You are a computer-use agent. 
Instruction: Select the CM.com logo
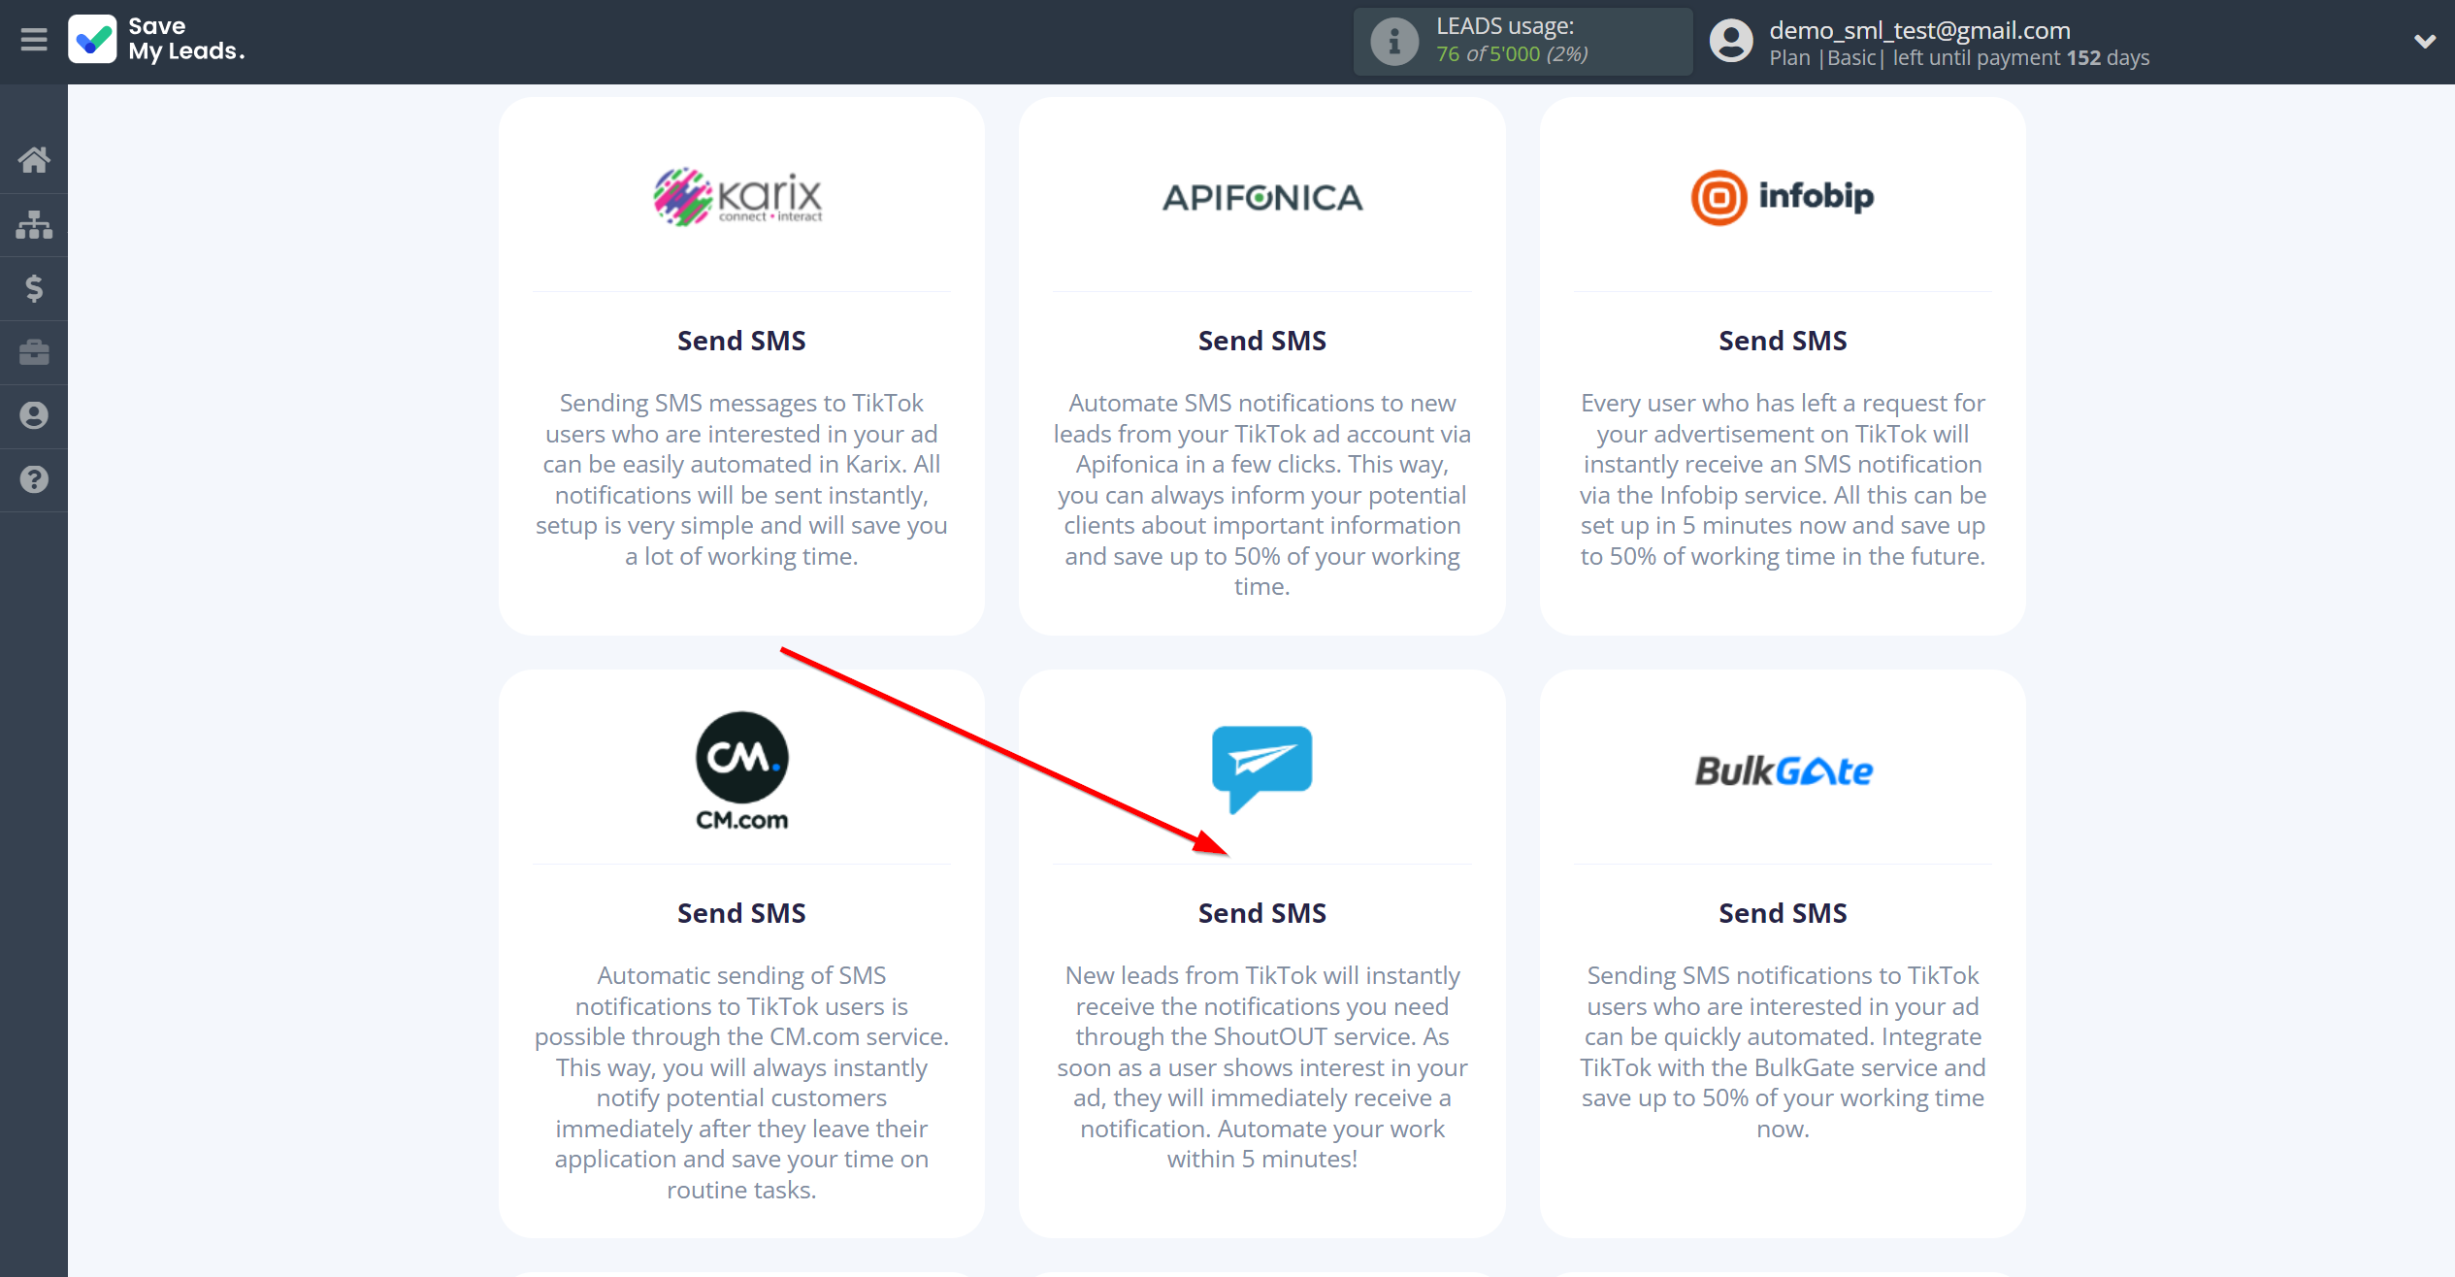pos(741,770)
